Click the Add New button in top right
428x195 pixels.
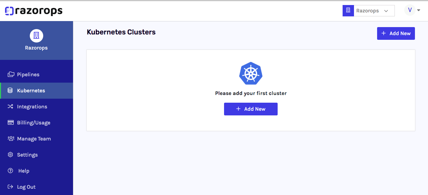396,33
